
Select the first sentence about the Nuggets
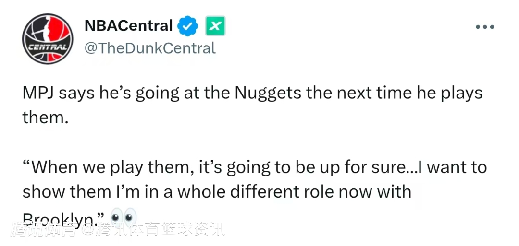(253, 105)
